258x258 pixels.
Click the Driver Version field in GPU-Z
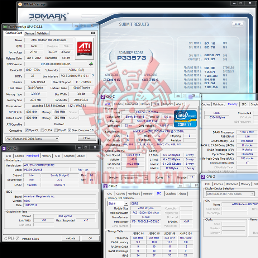point(59,106)
